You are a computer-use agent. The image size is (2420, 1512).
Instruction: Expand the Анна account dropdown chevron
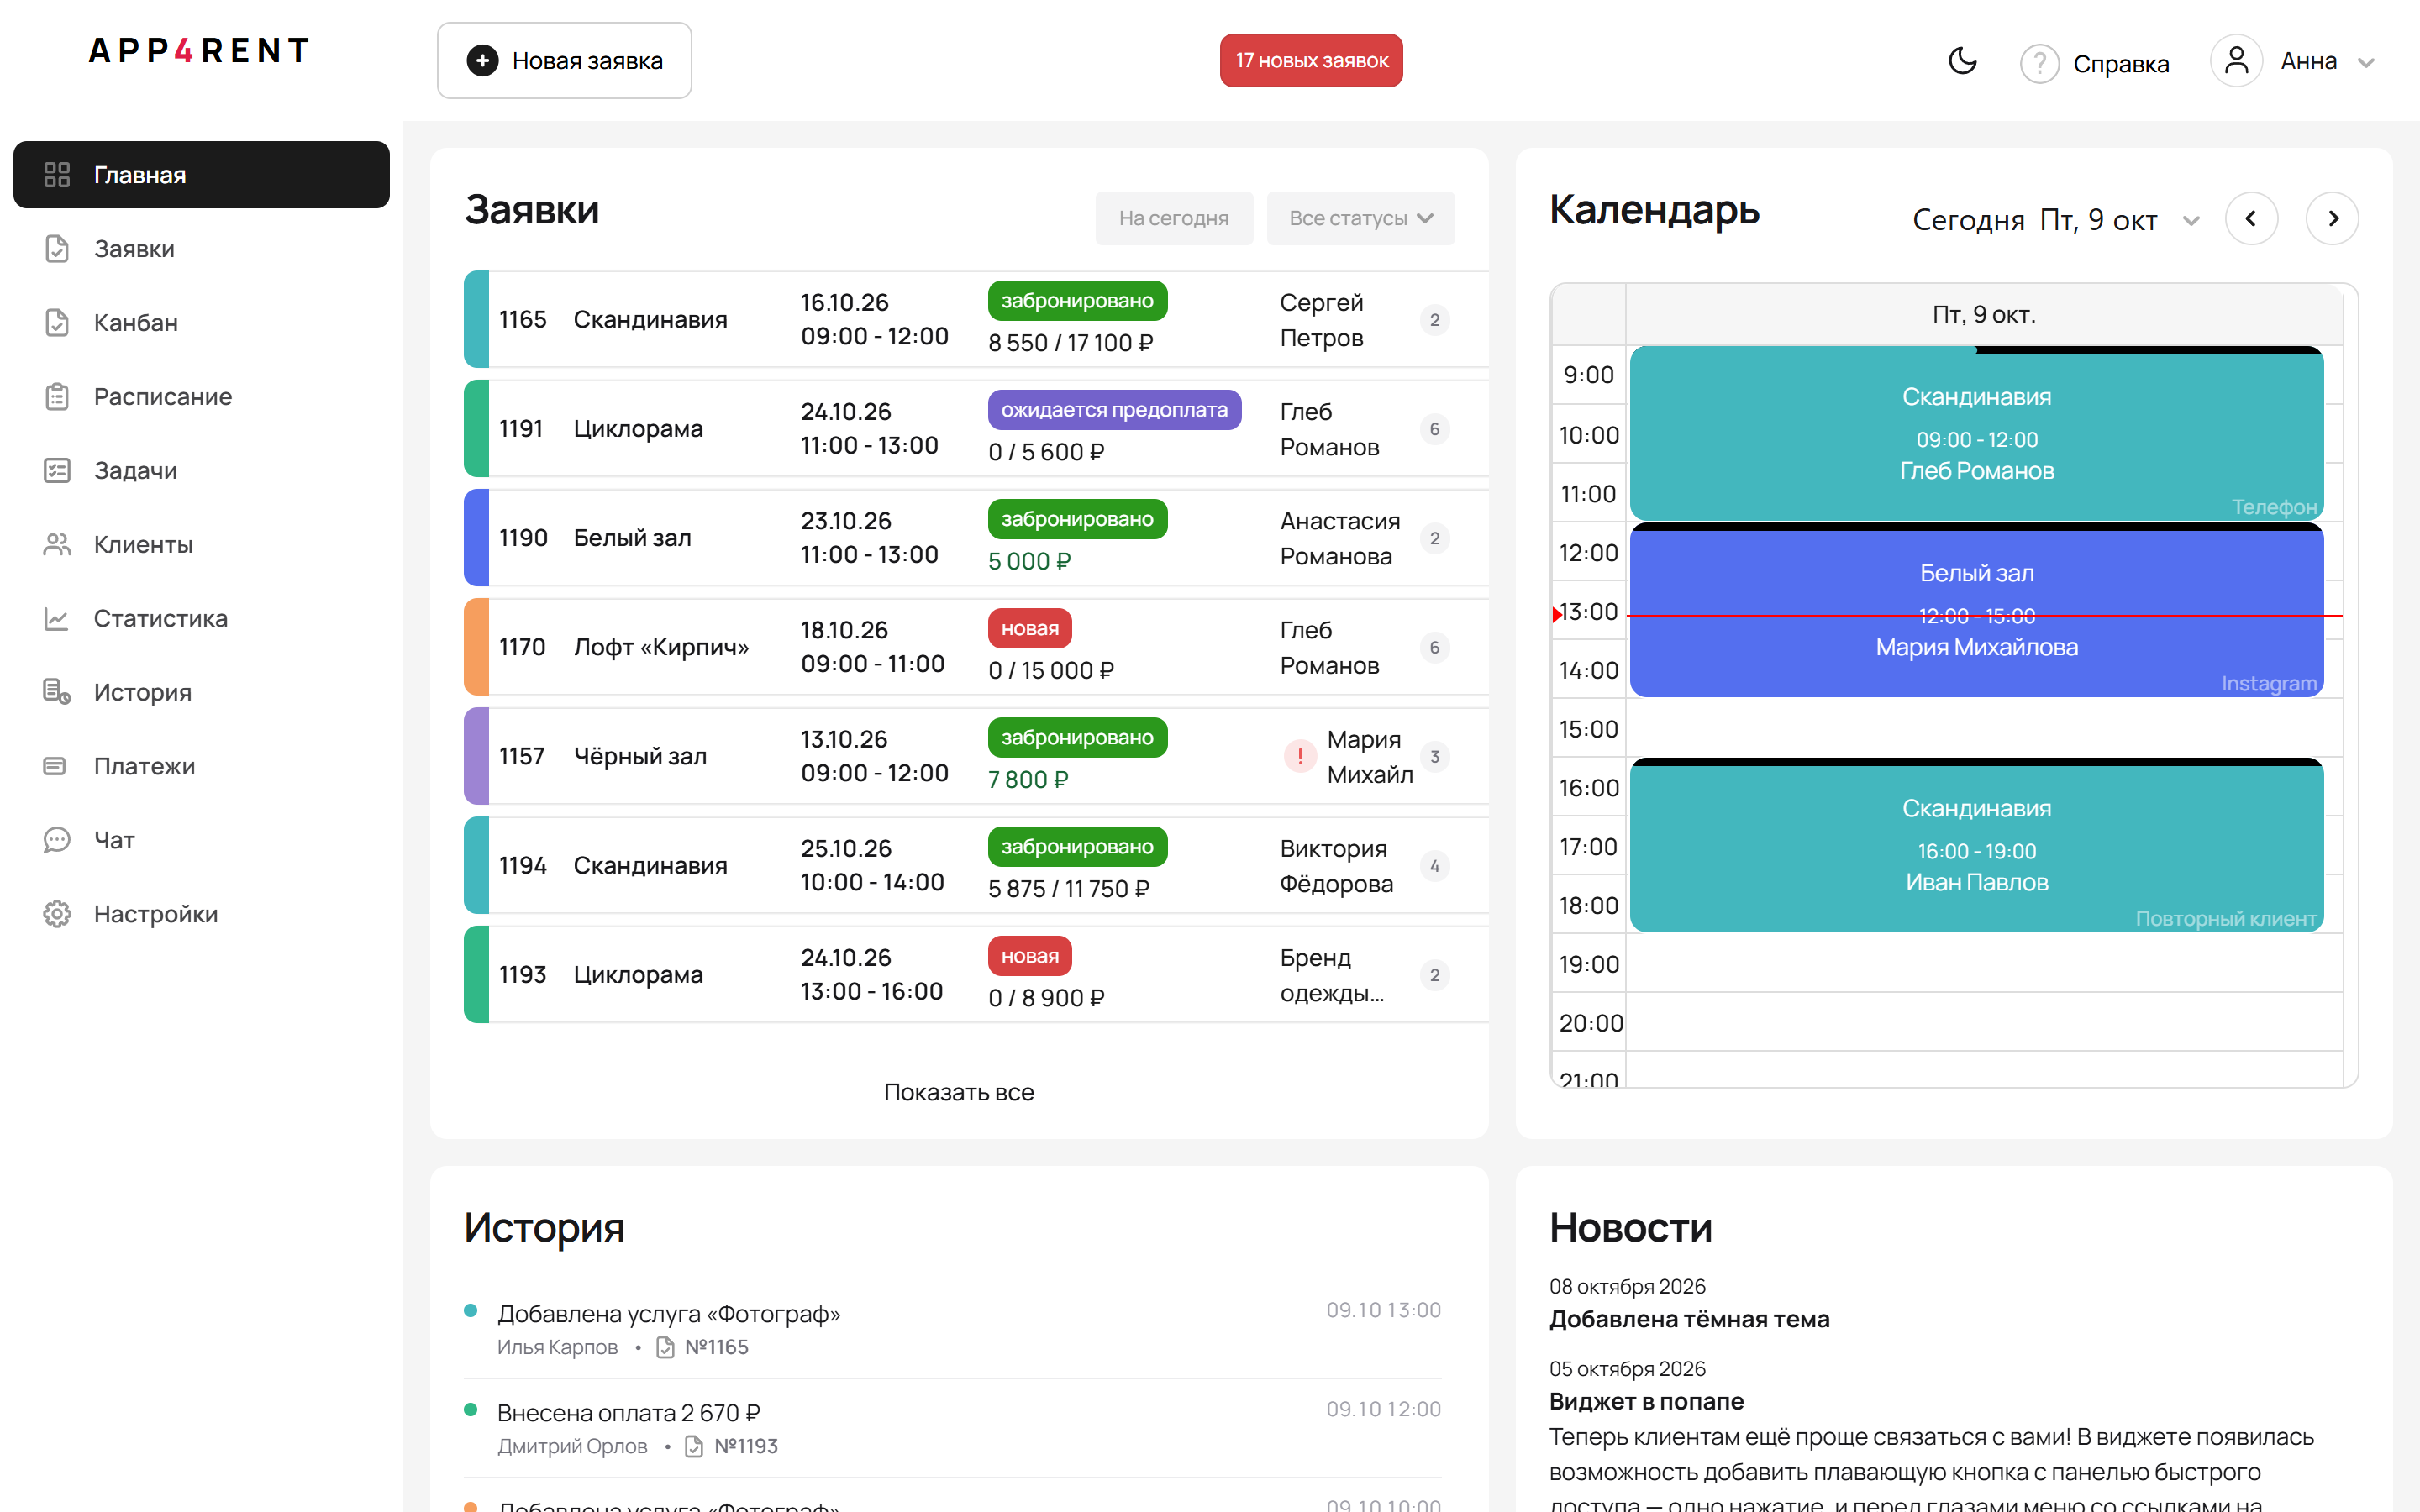2365,63
